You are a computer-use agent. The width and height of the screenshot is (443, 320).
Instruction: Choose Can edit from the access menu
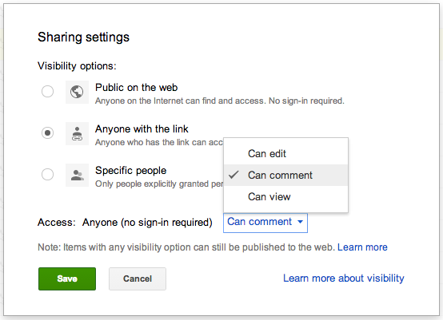click(x=285, y=154)
